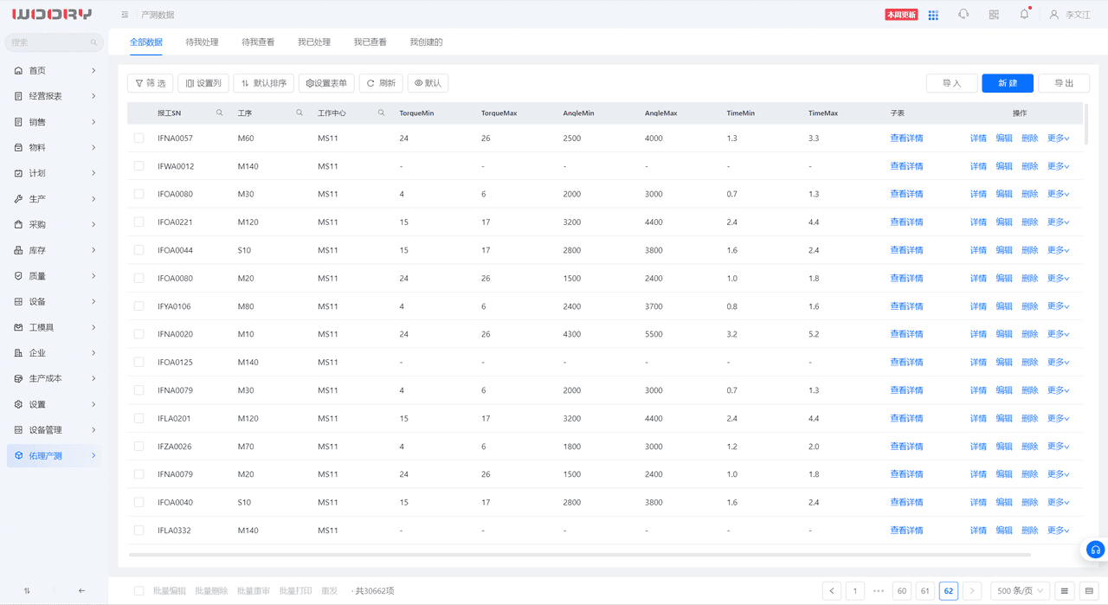Select checkbox for row IFOA0044
The height and width of the screenshot is (605, 1108).
click(x=138, y=250)
